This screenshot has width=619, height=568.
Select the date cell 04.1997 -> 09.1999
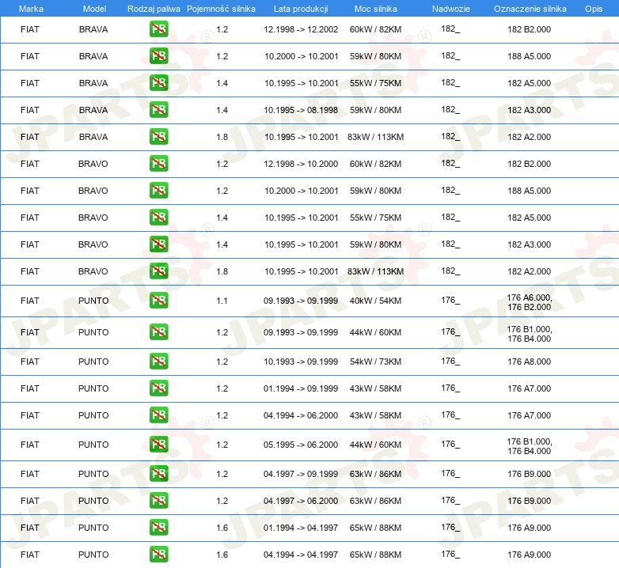click(301, 474)
